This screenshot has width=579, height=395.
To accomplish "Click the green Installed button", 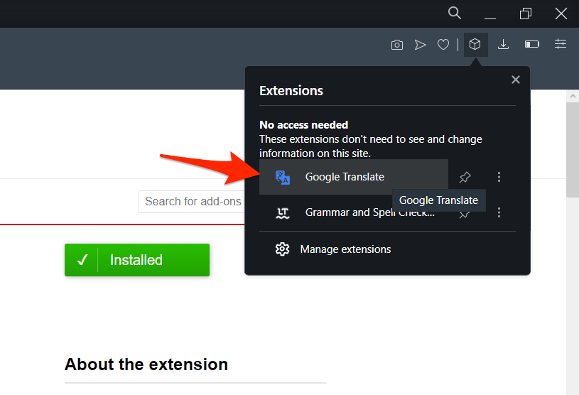I will point(137,260).
